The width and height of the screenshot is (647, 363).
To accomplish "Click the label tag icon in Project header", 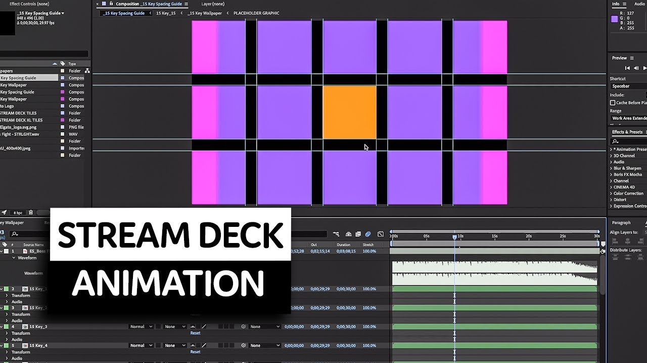I will (63, 64).
